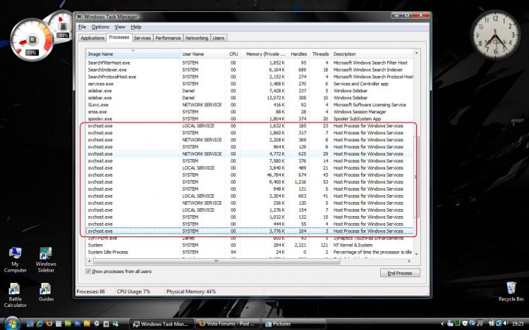Viewport: 529px width, 330px height.
Task: Select the SearchFilterHost.exe process row
Action: [x=250, y=63]
